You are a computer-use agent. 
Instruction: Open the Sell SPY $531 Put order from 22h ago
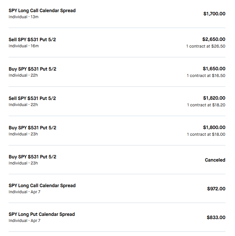pyautogui.click(x=32, y=98)
